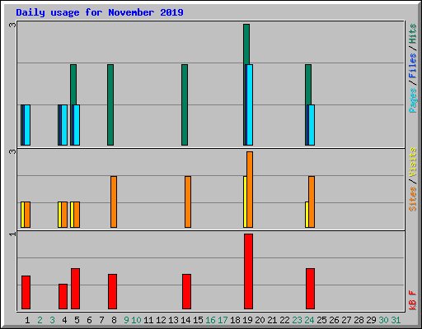Click the green x-axis day label "17"
The image size is (422, 329).
click(x=223, y=320)
